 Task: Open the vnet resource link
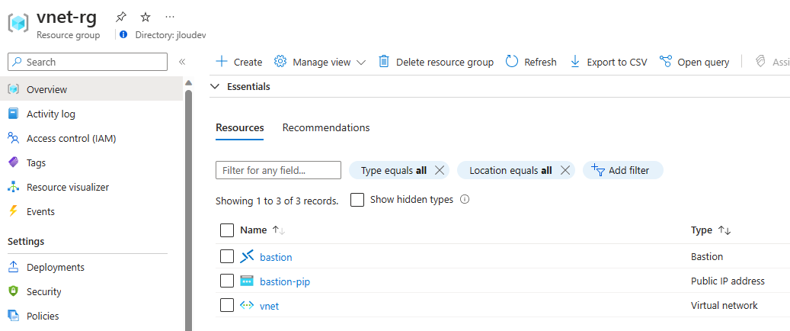click(x=269, y=306)
